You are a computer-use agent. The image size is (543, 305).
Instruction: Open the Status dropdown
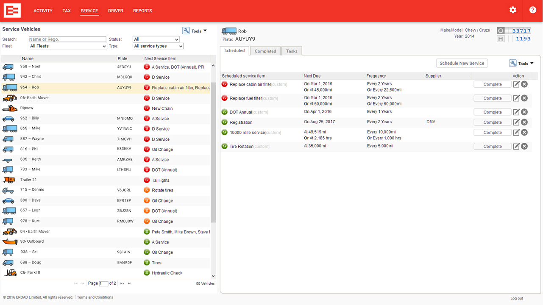tap(156, 39)
